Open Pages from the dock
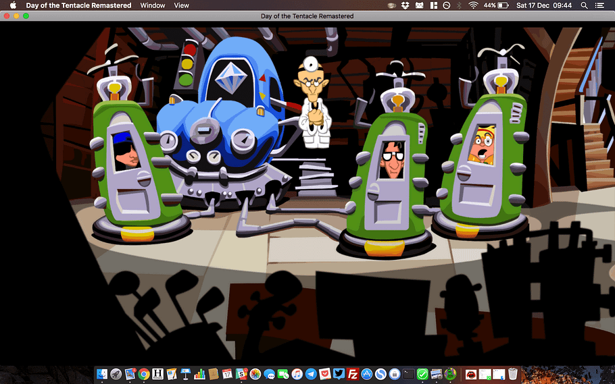 click(172, 374)
